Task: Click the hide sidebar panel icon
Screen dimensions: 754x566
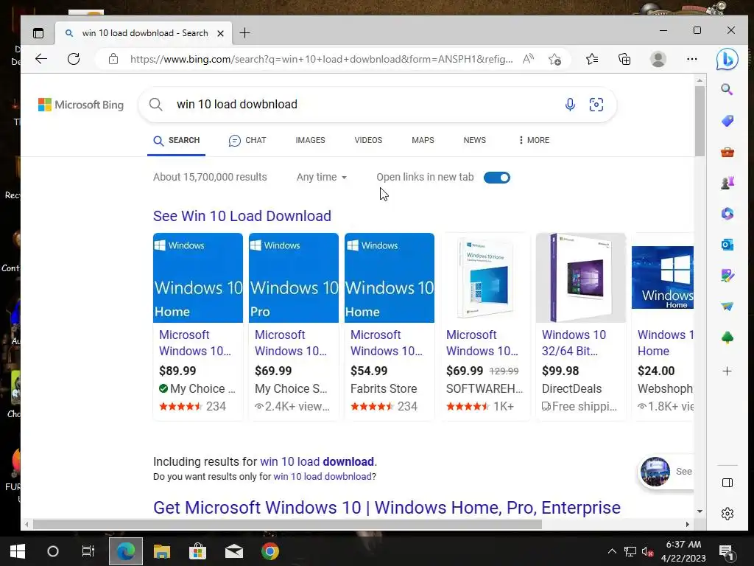Action: 727,483
